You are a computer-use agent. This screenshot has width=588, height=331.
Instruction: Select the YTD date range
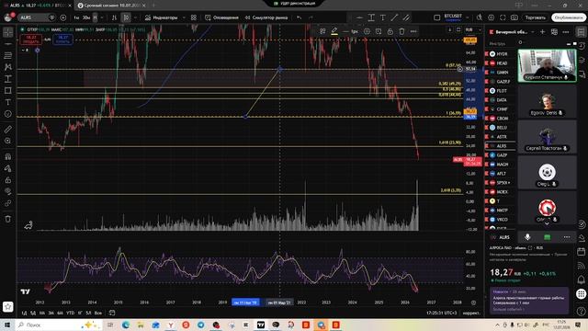click(70, 313)
